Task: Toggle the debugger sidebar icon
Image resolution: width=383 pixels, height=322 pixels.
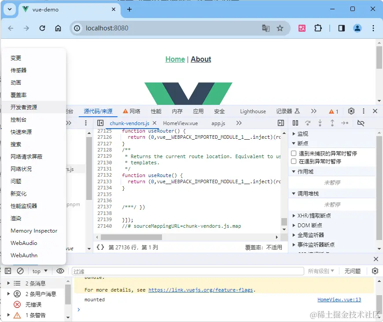Action: [x=281, y=123]
